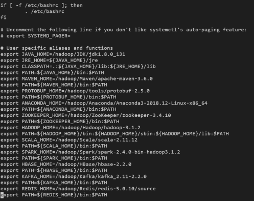Click the HBASE_HOME export line

point(66,165)
